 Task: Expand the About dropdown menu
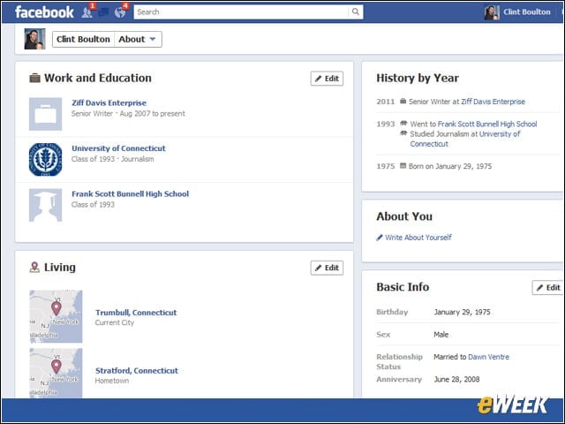138,39
